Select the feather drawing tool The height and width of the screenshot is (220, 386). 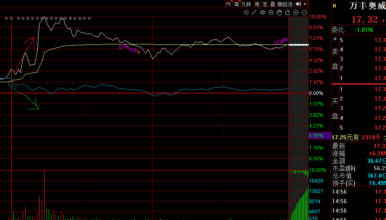pos(254,12)
